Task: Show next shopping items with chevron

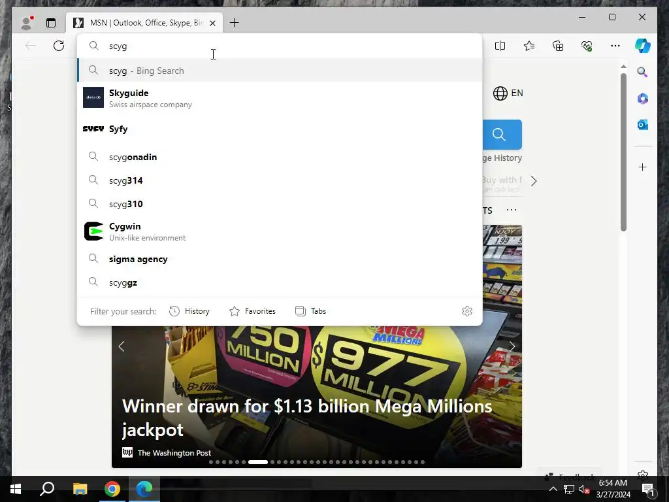Action: 533,181
